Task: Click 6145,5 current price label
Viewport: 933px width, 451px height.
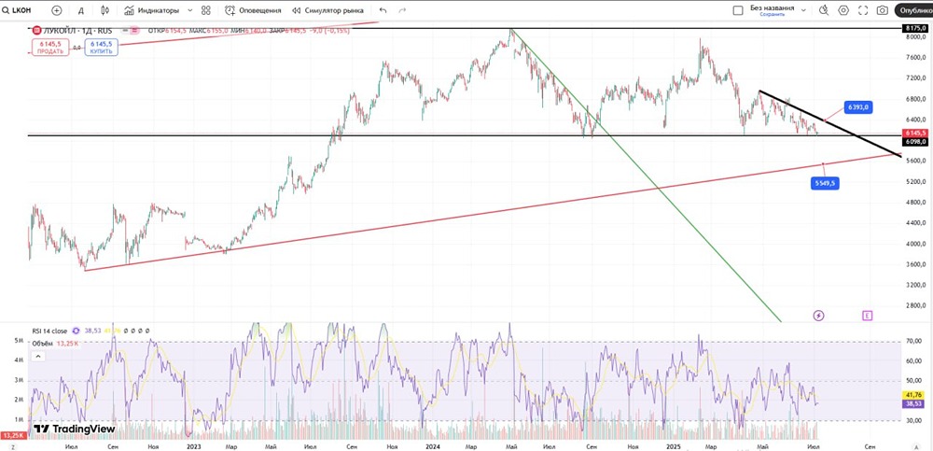Action: click(x=915, y=133)
